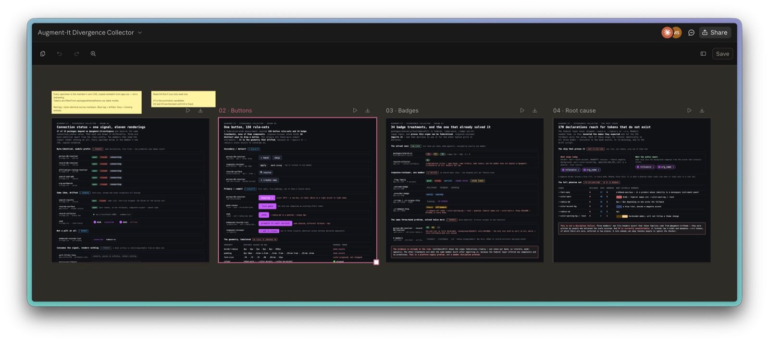The image size is (769, 342).
Task: Click the orange starburst avatar
Action: (667, 33)
